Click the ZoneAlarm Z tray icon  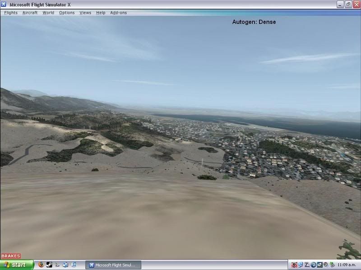pyautogui.click(x=307, y=265)
